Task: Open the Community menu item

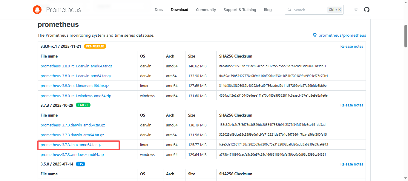Action: (206, 10)
